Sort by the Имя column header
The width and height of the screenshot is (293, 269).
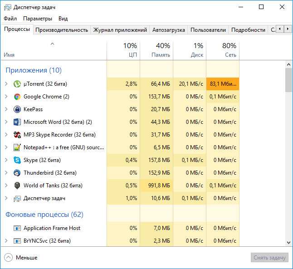coord(54,50)
